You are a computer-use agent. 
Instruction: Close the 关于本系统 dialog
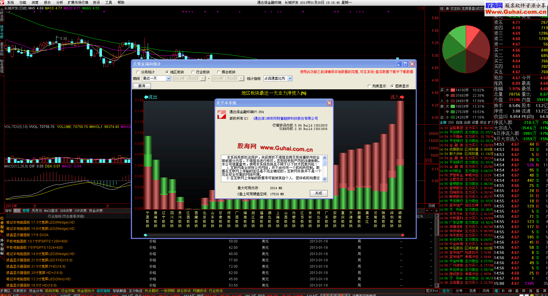[x=329, y=103]
